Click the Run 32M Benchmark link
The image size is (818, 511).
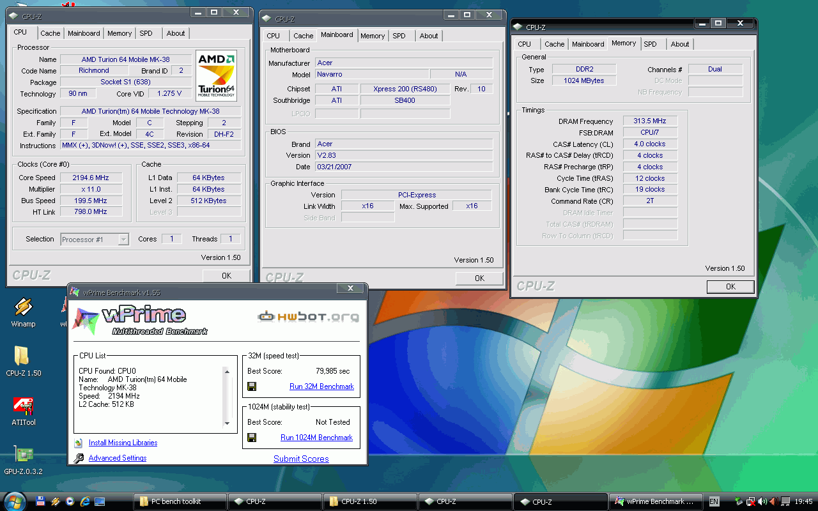pyautogui.click(x=321, y=386)
